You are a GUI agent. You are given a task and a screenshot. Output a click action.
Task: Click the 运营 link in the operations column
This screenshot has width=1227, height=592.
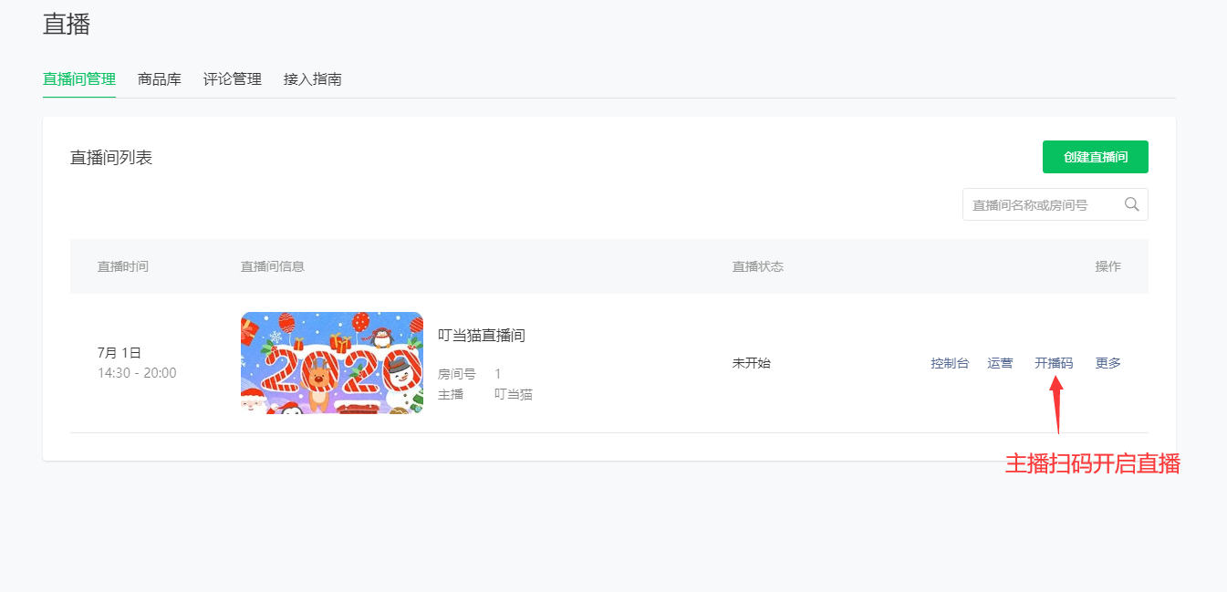tap(1000, 363)
